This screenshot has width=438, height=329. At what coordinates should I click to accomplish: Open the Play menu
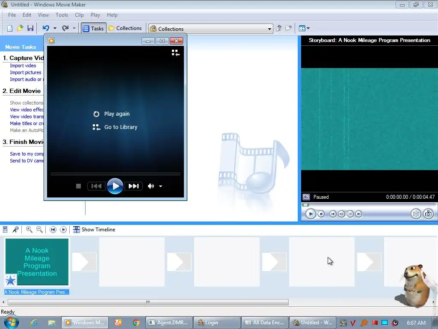[x=95, y=15]
